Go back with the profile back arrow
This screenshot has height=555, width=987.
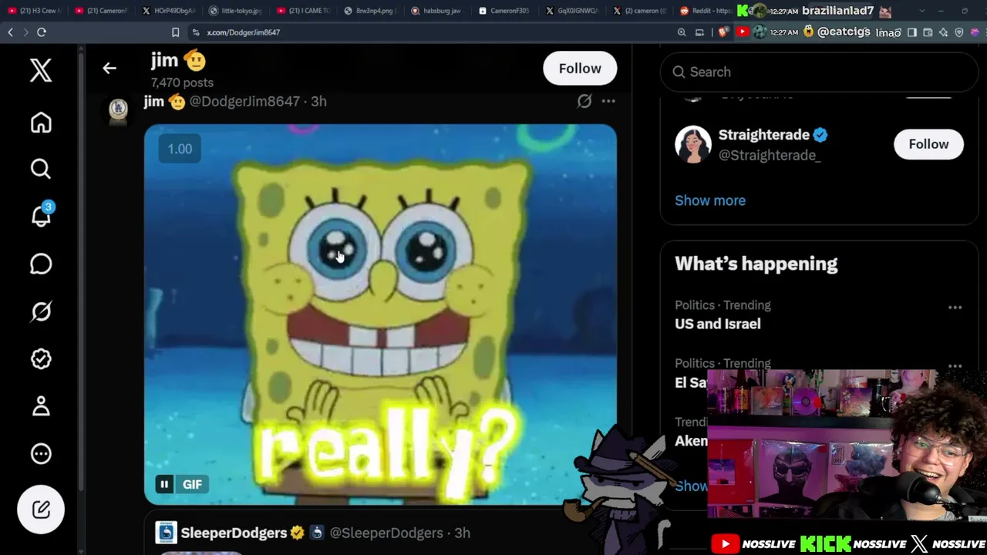pos(109,69)
